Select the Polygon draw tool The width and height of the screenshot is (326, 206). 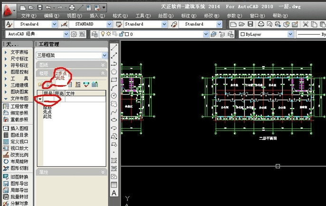(114, 72)
